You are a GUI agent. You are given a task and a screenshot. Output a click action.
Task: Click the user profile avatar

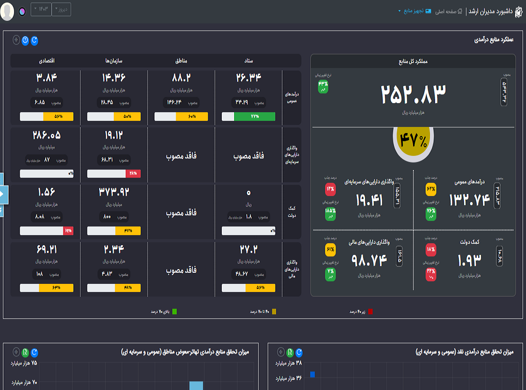(7, 11)
